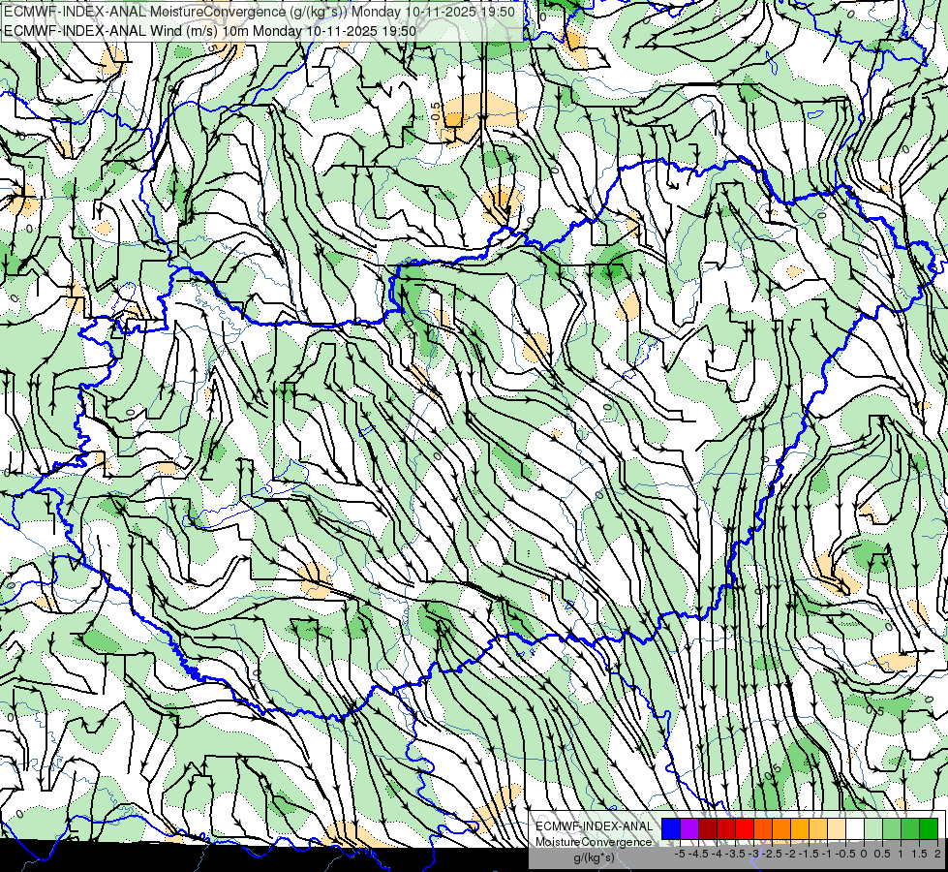
Task: Select the darkest green swatch ending at 2
Action: point(928,829)
